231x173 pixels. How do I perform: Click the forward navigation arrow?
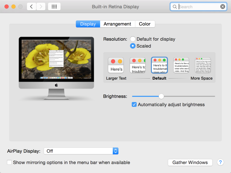tap(41, 7)
